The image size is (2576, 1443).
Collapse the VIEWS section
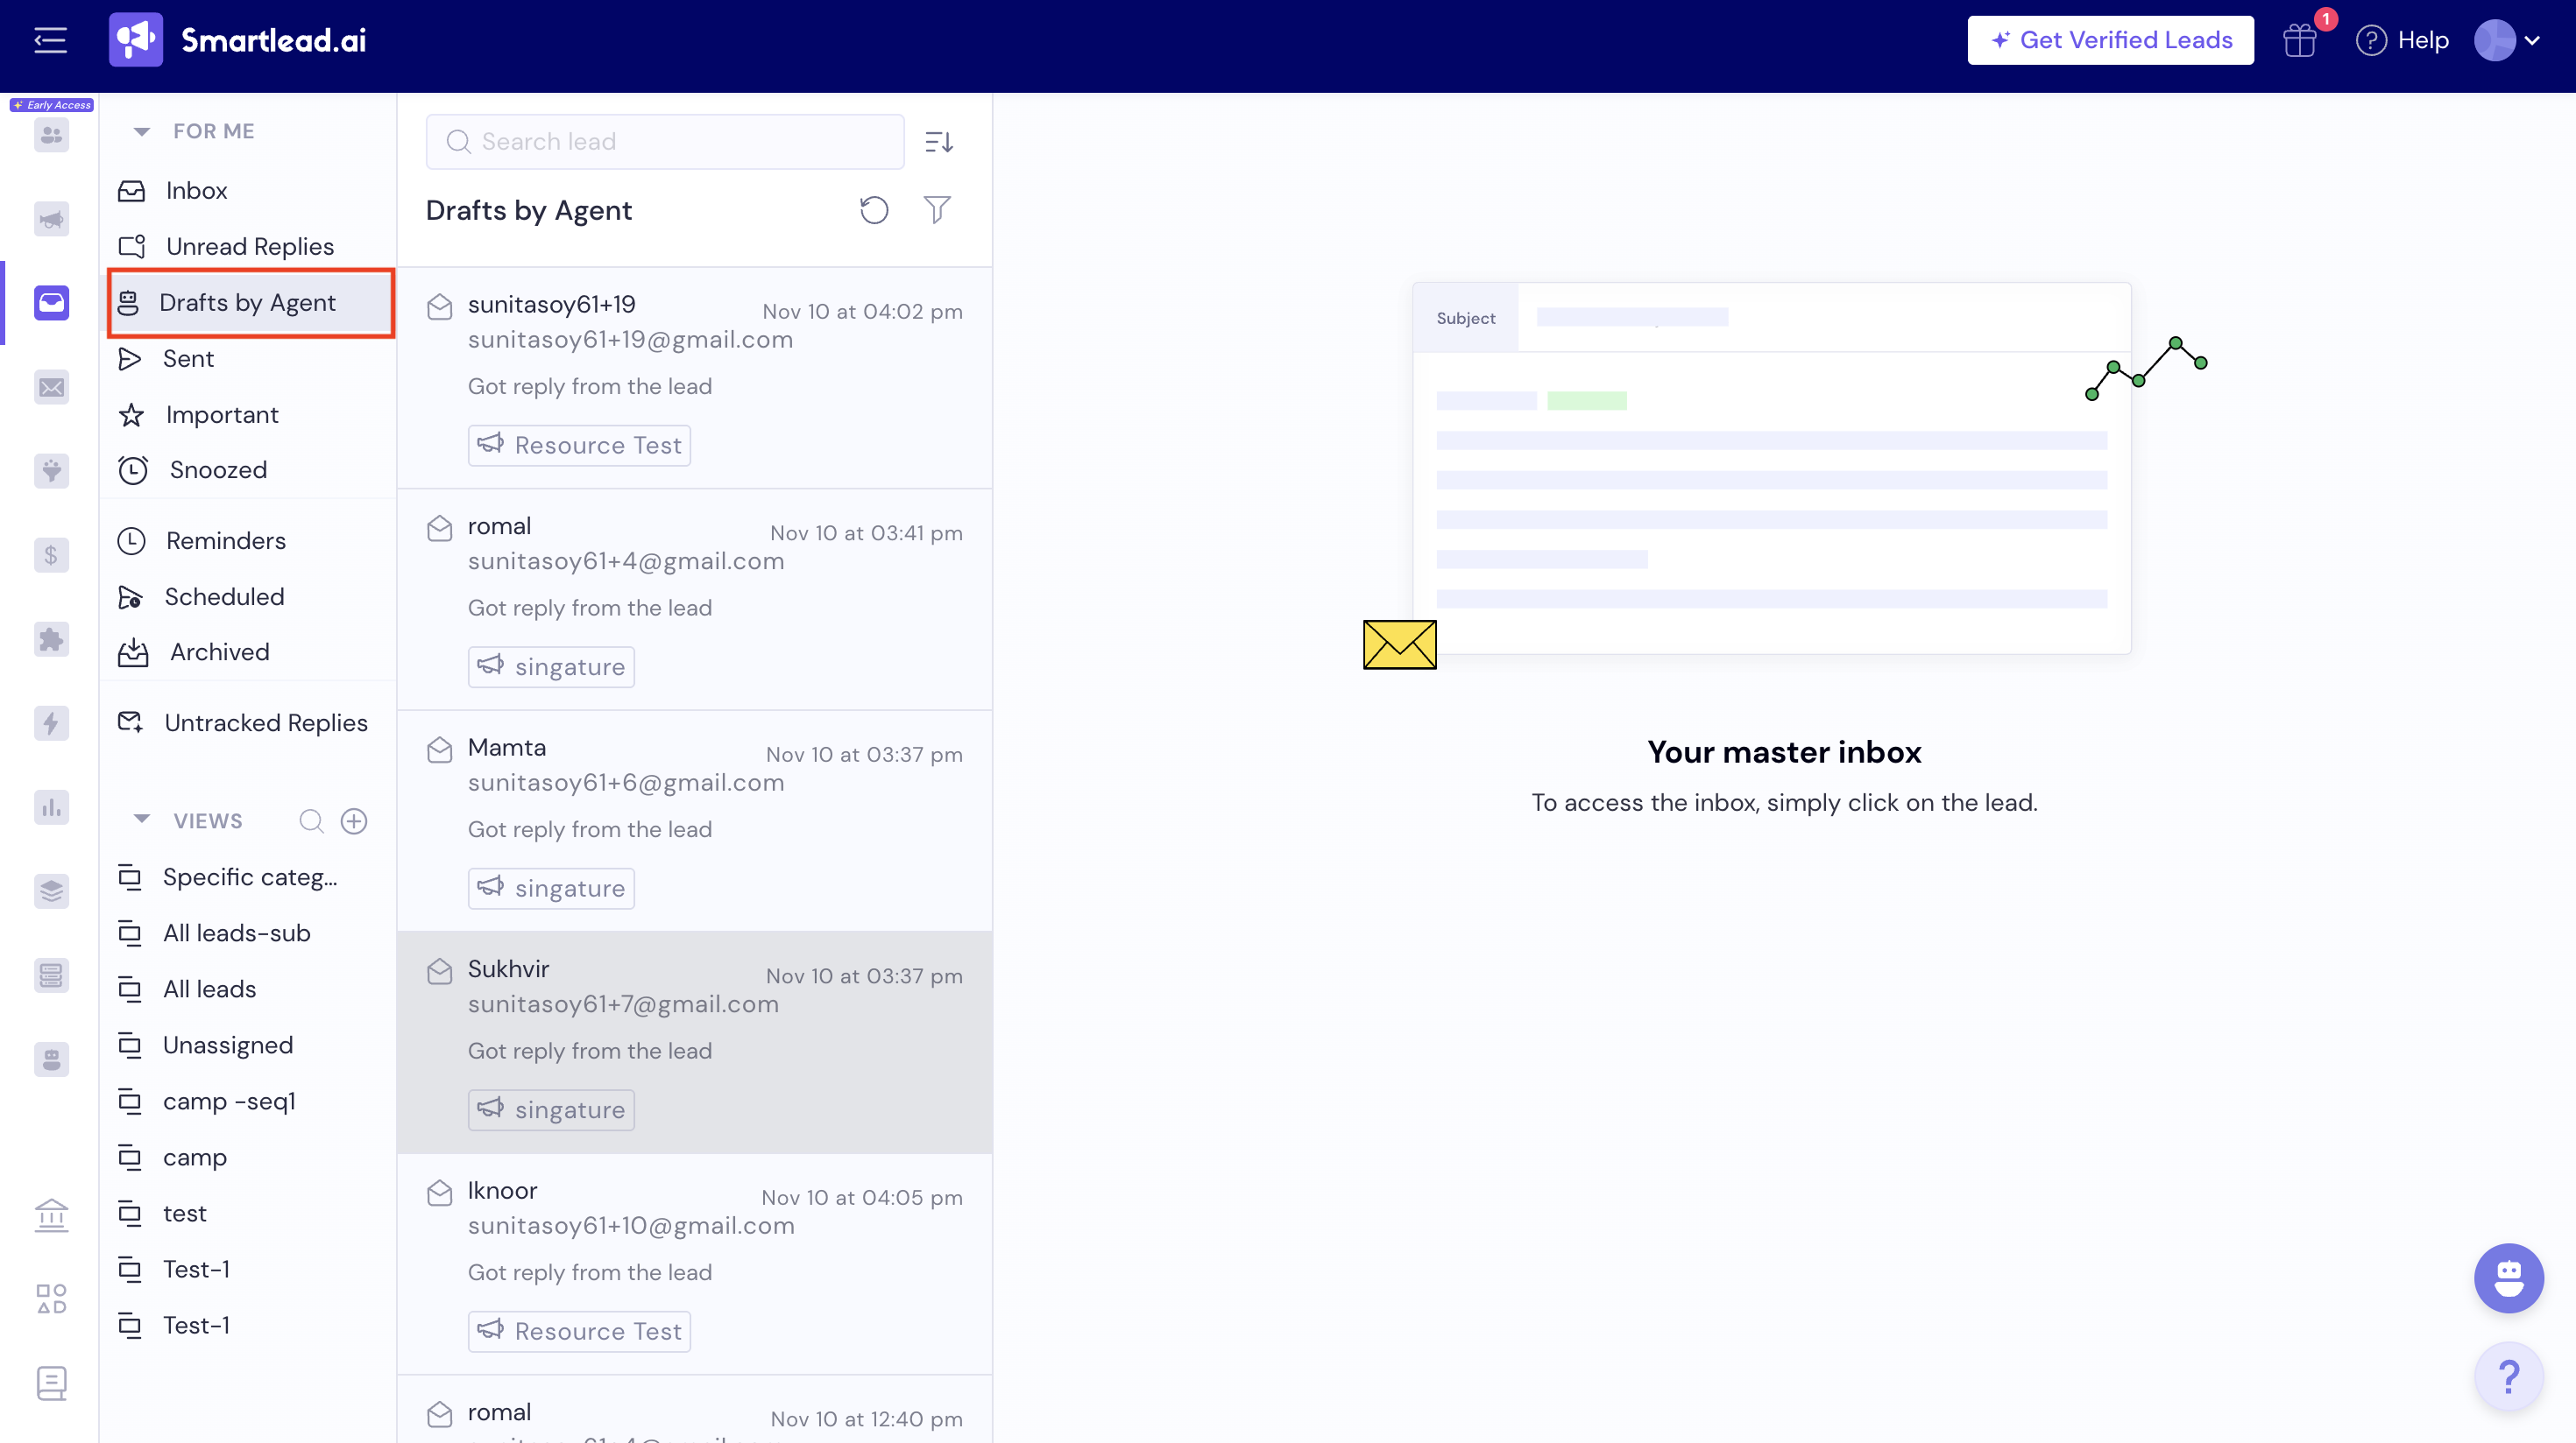142,820
